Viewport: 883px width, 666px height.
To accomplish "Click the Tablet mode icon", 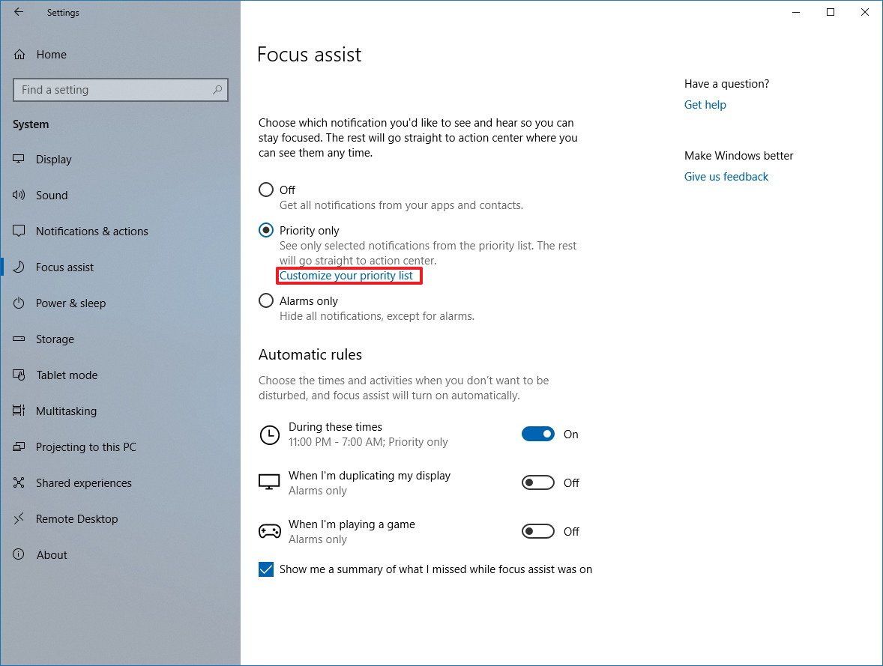I will click(19, 375).
